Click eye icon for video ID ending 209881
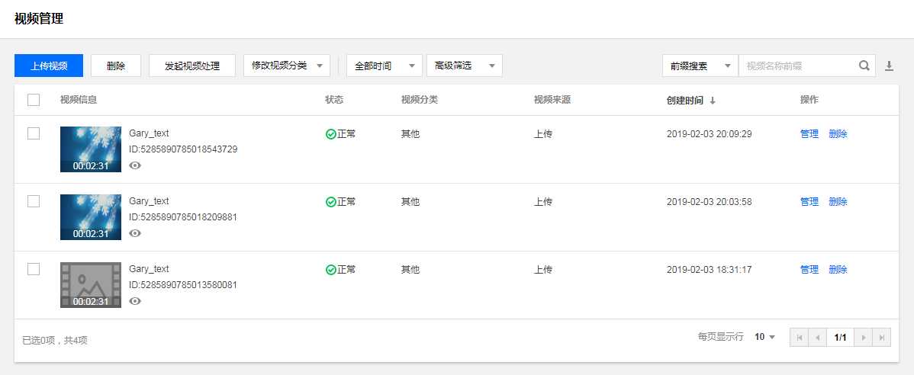 135,233
